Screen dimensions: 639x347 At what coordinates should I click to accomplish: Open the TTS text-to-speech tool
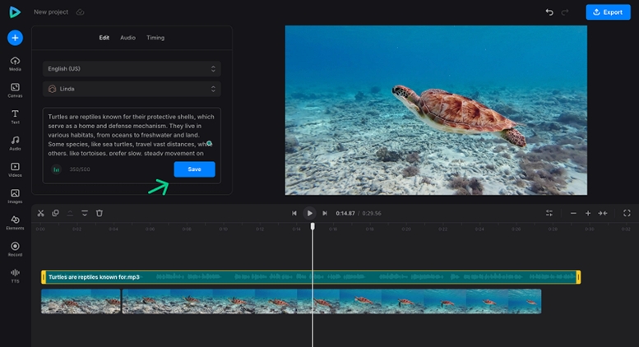[x=15, y=274]
